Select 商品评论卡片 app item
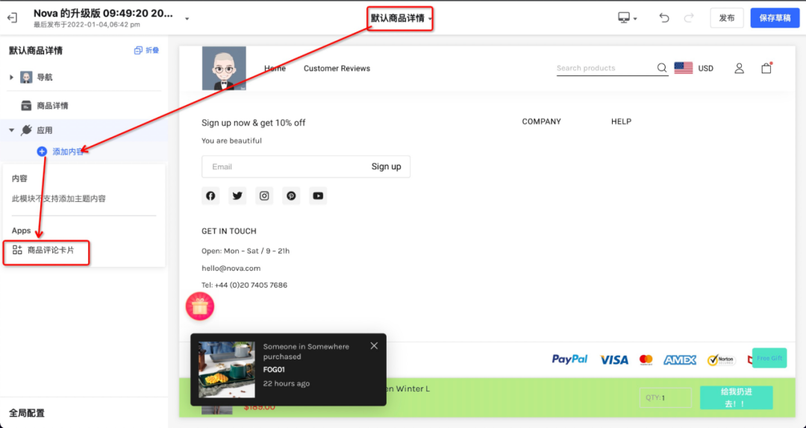This screenshot has height=428, width=806. [x=50, y=251]
